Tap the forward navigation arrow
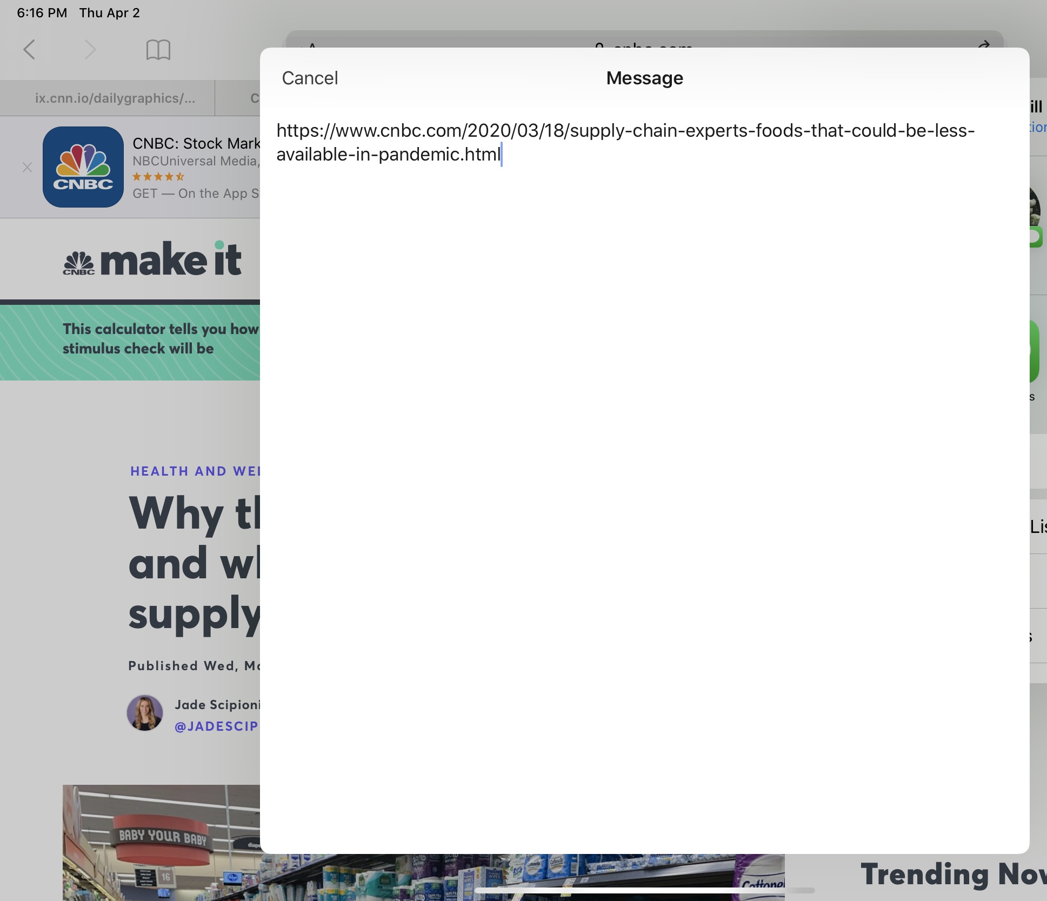Image resolution: width=1047 pixels, height=901 pixels. click(x=91, y=50)
